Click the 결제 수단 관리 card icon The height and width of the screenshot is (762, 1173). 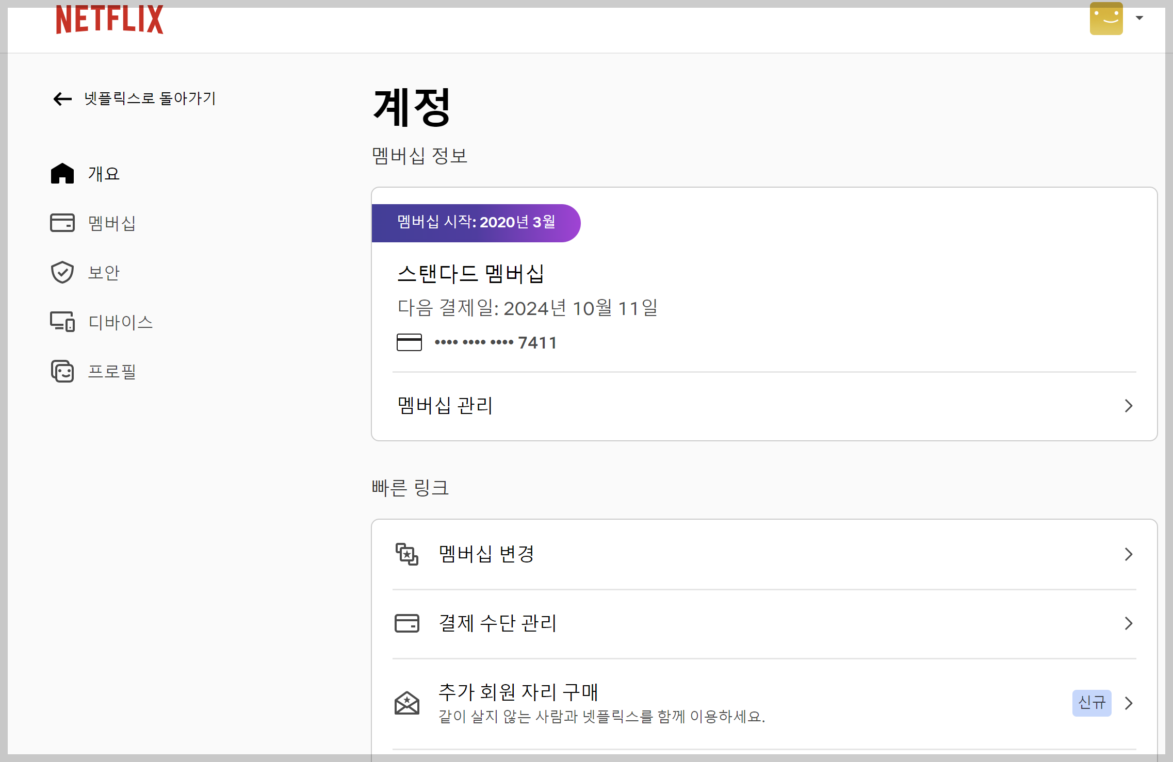407,623
